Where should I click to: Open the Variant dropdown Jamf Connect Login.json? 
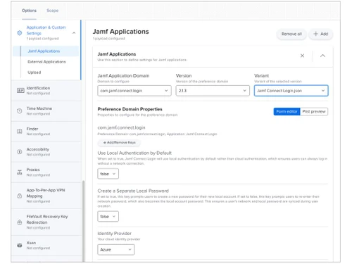[291, 91]
